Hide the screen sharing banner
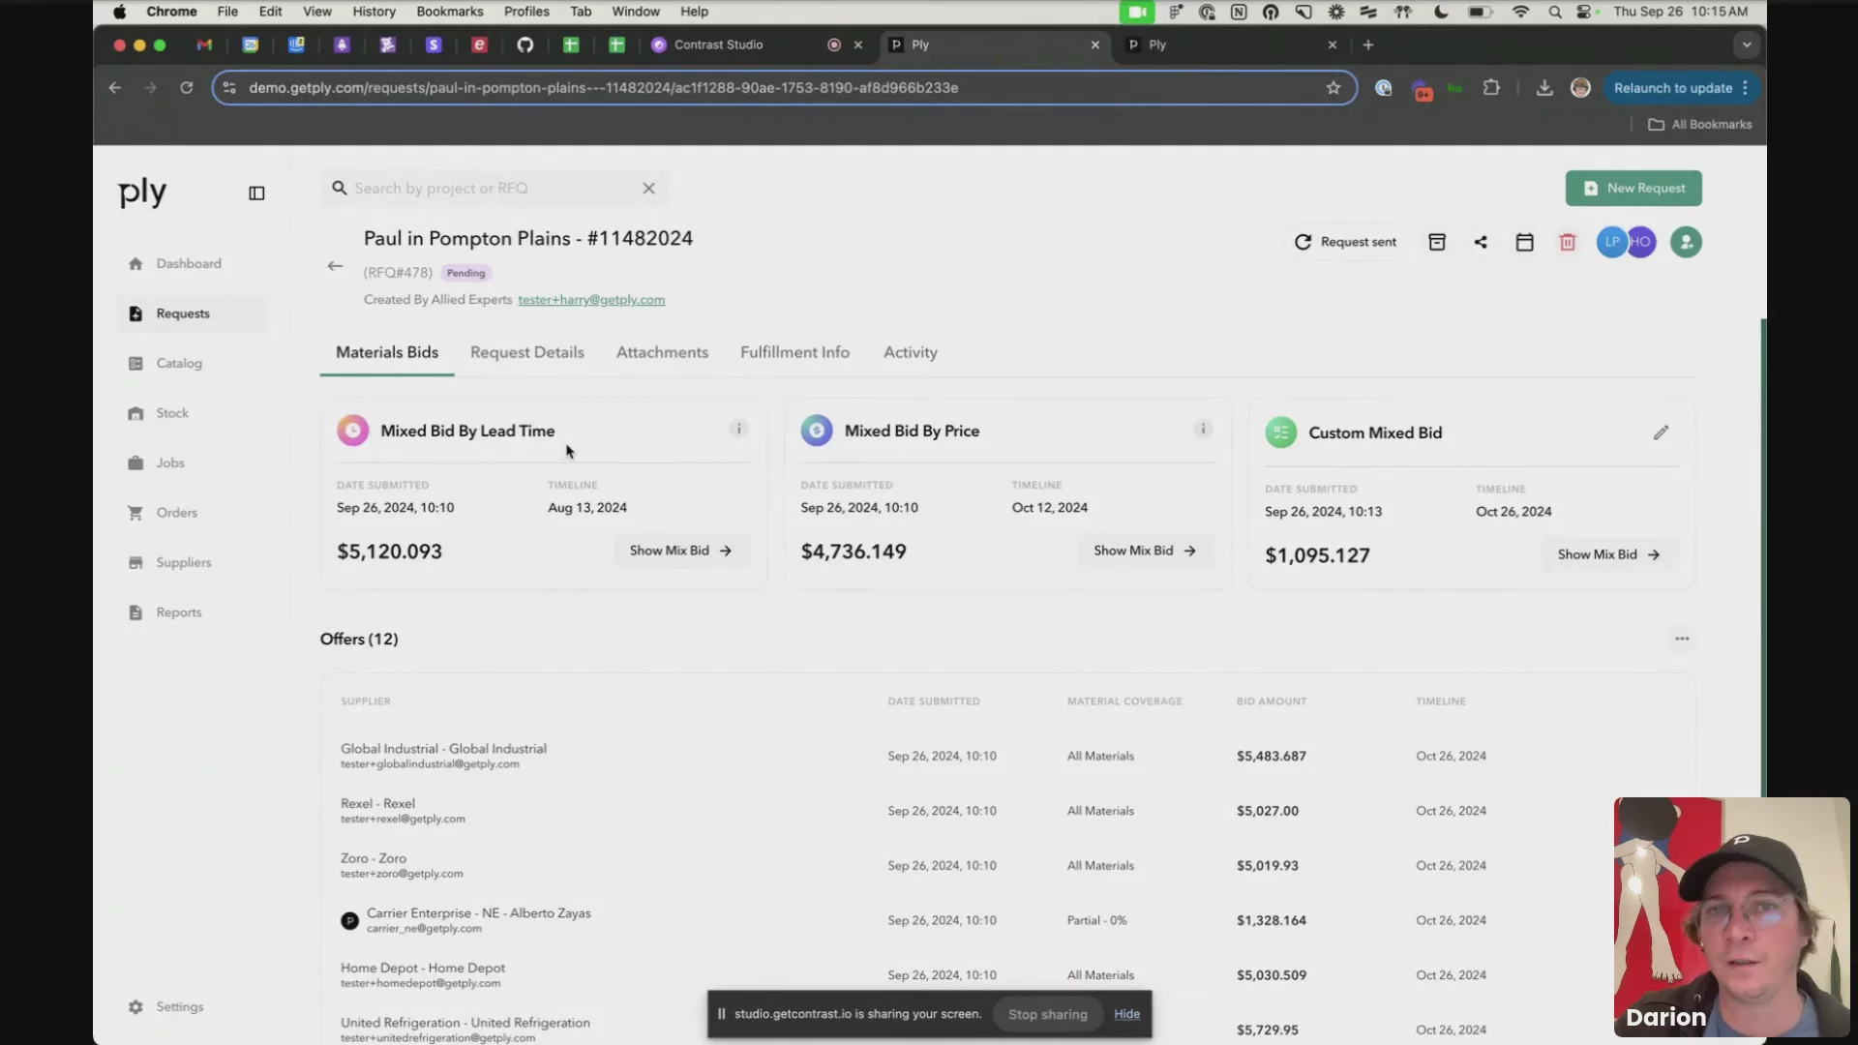1858x1045 pixels. coord(1126,1014)
